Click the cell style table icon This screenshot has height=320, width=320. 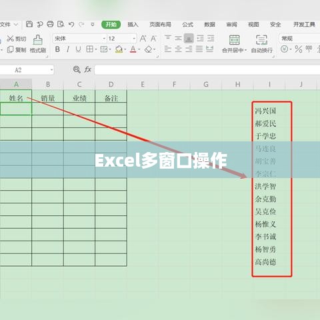click(104, 49)
